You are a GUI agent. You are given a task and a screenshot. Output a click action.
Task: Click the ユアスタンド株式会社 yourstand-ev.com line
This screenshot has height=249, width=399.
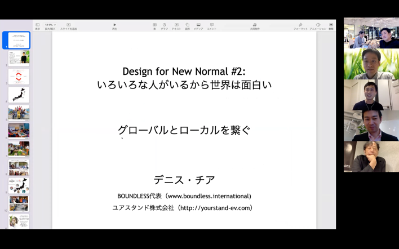tap(183, 208)
